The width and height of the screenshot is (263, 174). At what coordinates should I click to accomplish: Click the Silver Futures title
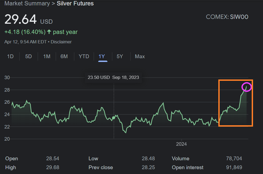coord(75,4)
